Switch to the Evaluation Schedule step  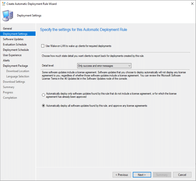(x=15, y=45)
